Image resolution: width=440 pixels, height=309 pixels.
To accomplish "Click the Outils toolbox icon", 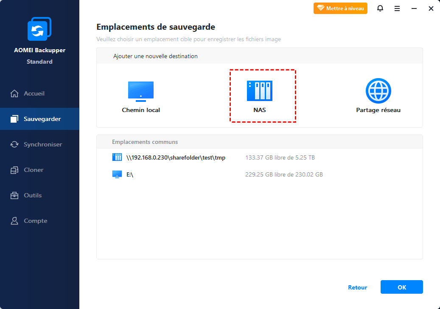I will pos(14,195).
